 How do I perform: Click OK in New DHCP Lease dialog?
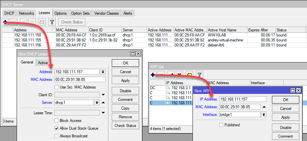pos(125,63)
